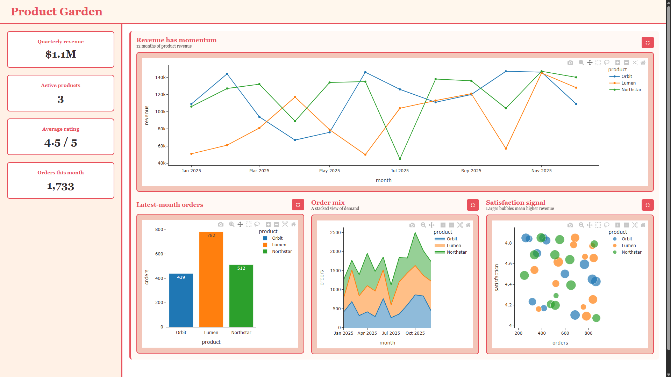Autoscale the Order mix chart
The image size is (671, 377).
460,225
